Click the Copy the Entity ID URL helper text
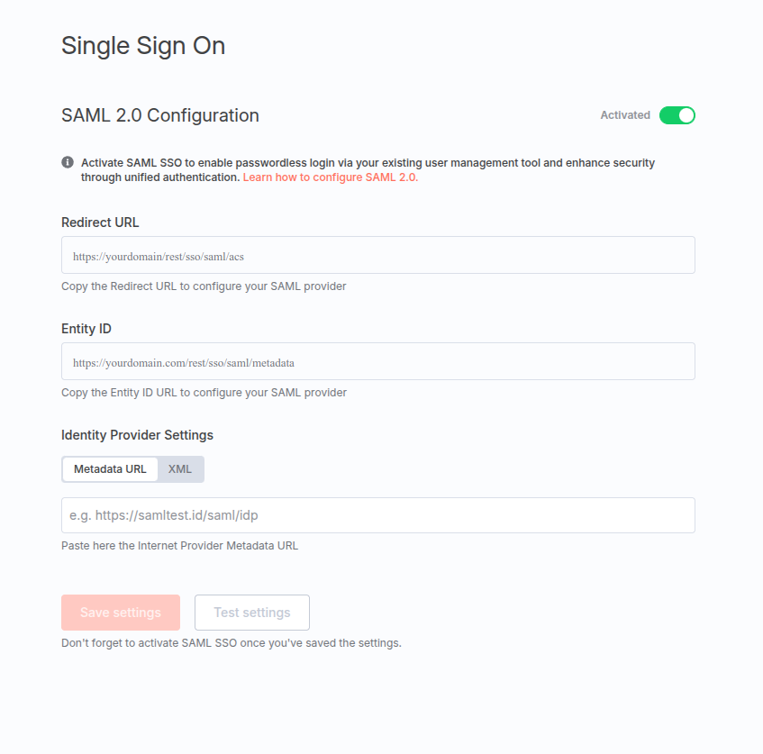Screen dimensions: 763x754 [204, 393]
